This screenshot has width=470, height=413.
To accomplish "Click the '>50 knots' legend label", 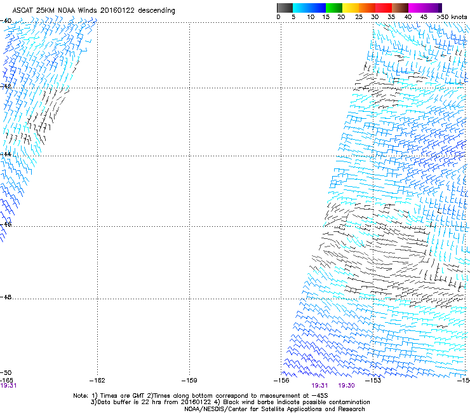I will [452, 17].
